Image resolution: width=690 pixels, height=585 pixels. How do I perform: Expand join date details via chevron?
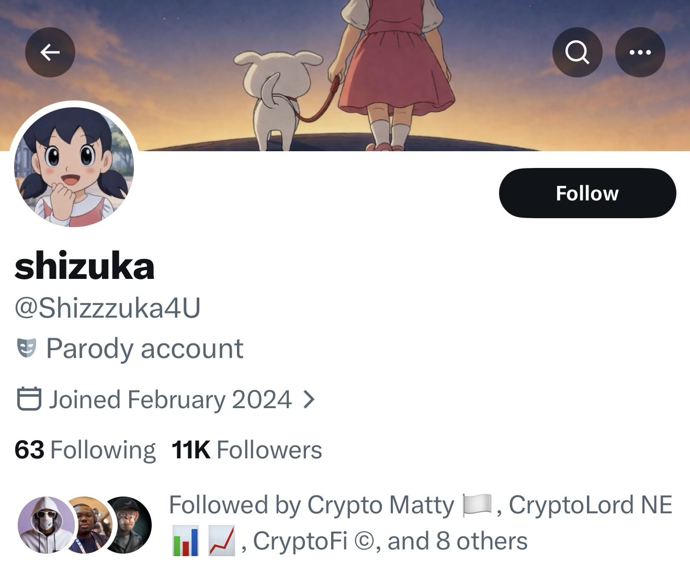click(x=309, y=400)
